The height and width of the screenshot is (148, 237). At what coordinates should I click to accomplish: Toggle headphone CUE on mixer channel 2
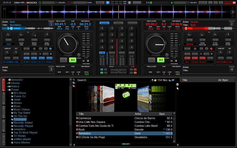point(112,53)
